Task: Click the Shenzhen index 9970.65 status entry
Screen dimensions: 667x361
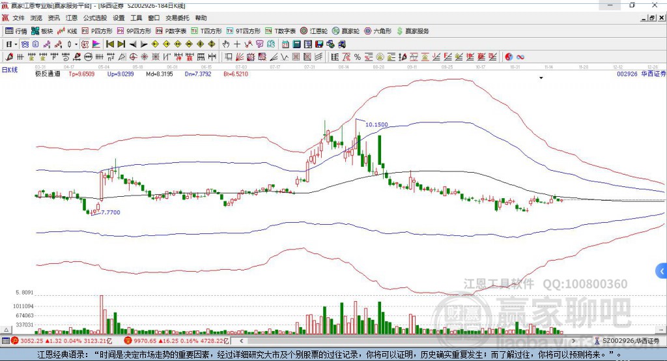Action: 177,341
